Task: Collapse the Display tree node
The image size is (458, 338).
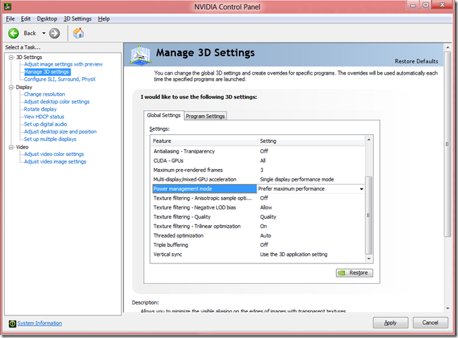Action: [11, 88]
